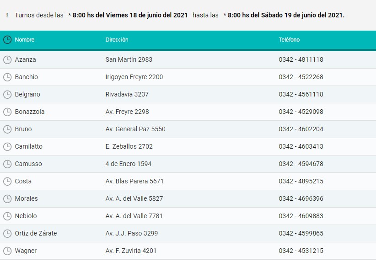Click the clock icon beside Bonazzola

point(7,112)
